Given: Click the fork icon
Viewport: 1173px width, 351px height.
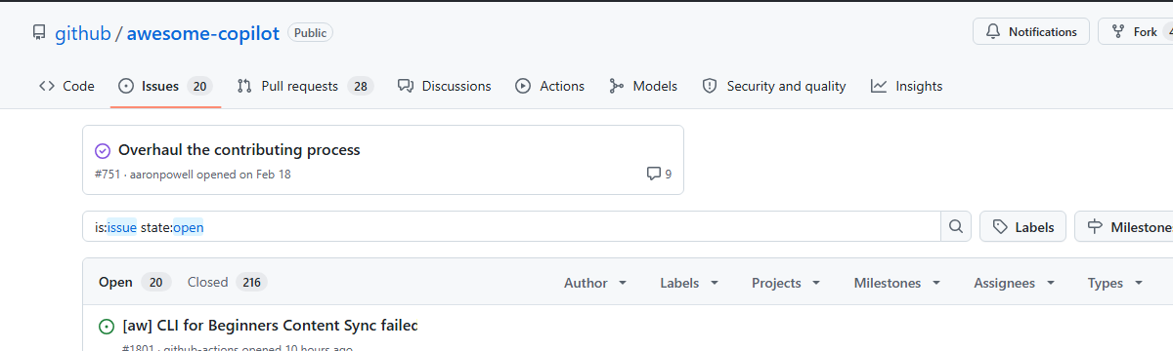Looking at the screenshot, I should point(1118,32).
